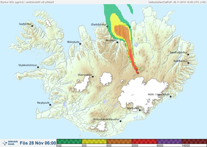Click the legend value 300
Image resolution: width=207 pixels, height=147 pixels.
pos(84,146)
